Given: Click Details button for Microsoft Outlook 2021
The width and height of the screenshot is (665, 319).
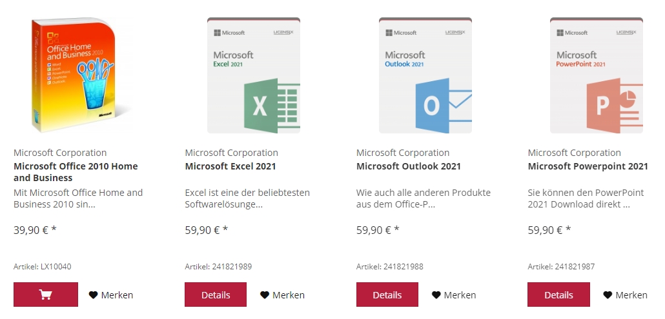Looking at the screenshot, I should (x=387, y=295).
